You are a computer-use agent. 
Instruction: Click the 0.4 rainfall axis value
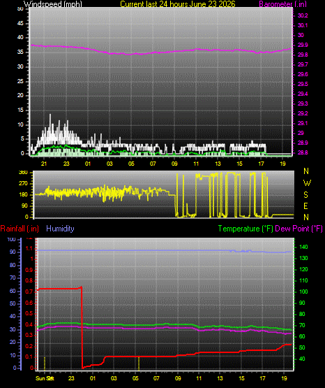pyautogui.click(x=29, y=324)
